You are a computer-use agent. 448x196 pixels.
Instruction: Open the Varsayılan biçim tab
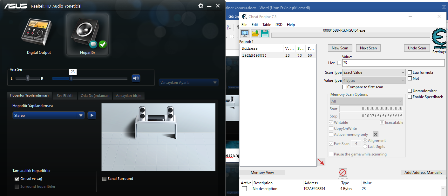(128, 96)
